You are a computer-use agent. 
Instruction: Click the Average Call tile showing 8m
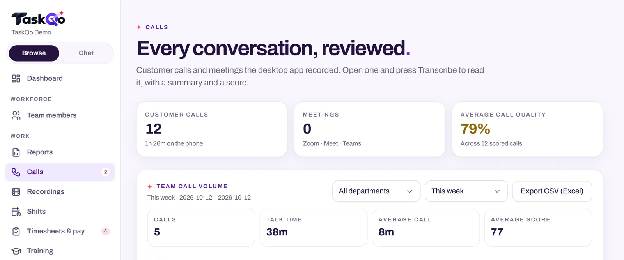point(426,228)
